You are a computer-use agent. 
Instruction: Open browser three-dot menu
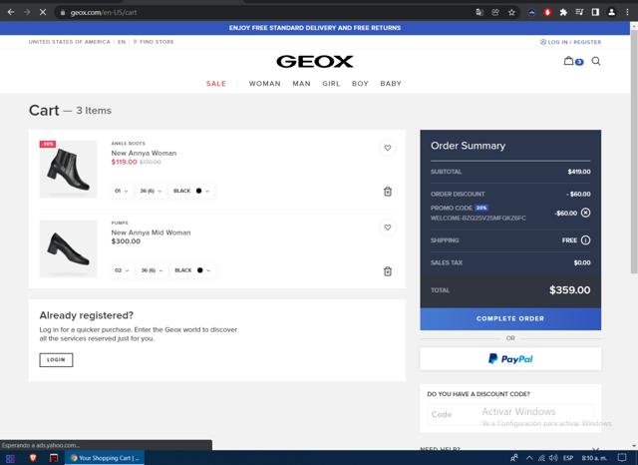point(627,12)
